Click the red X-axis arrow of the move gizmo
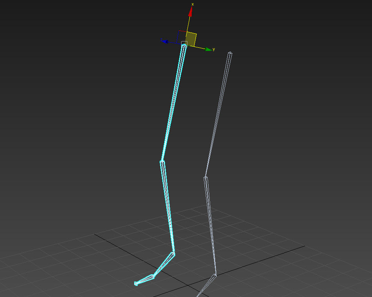372x297 pixels. [190, 11]
